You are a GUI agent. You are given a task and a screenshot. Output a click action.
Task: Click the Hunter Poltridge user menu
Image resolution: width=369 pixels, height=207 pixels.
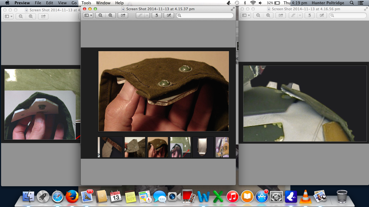[328, 3]
